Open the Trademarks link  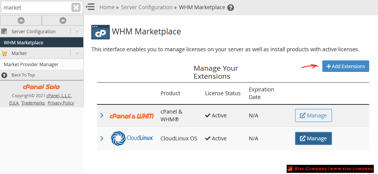[x=33, y=103]
